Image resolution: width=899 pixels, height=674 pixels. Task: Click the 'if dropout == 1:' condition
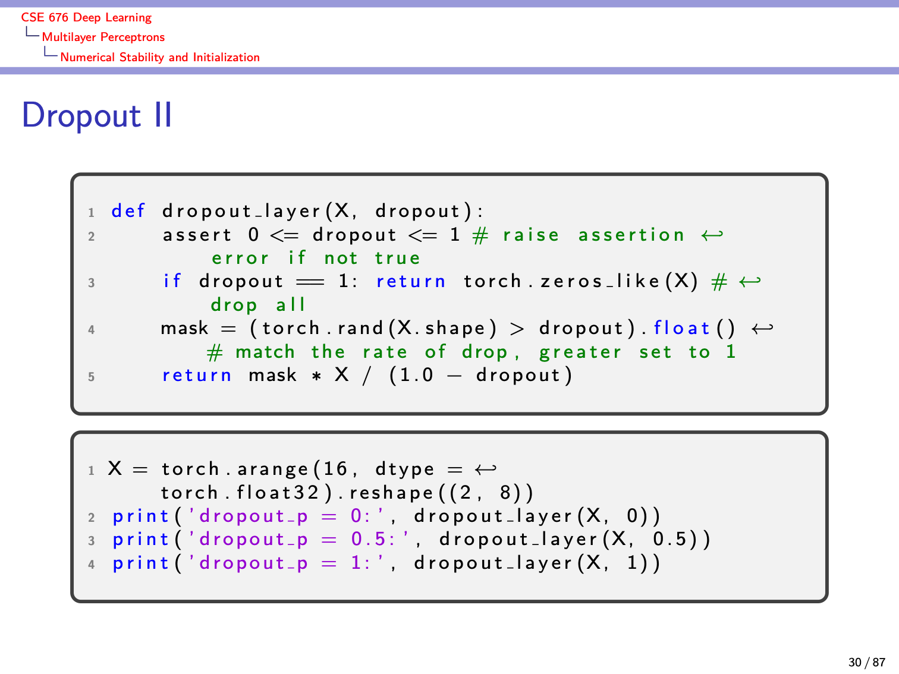(x=260, y=281)
